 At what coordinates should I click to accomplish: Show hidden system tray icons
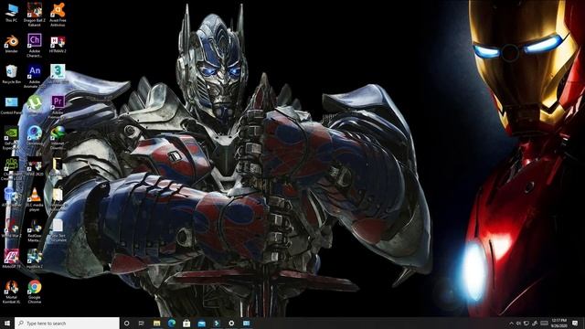pos(511,323)
